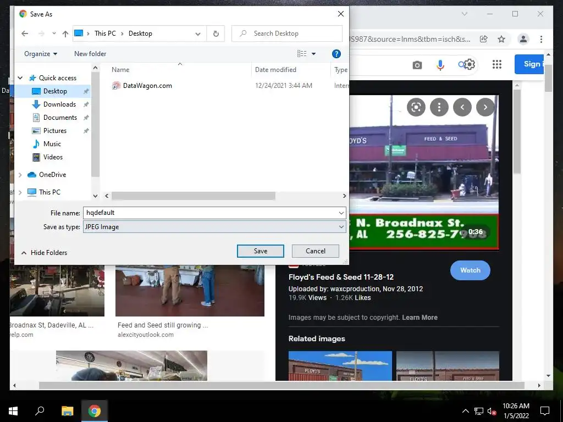Open Google Lens on preview image
This screenshot has width=563, height=422.
tap(416, 107)
